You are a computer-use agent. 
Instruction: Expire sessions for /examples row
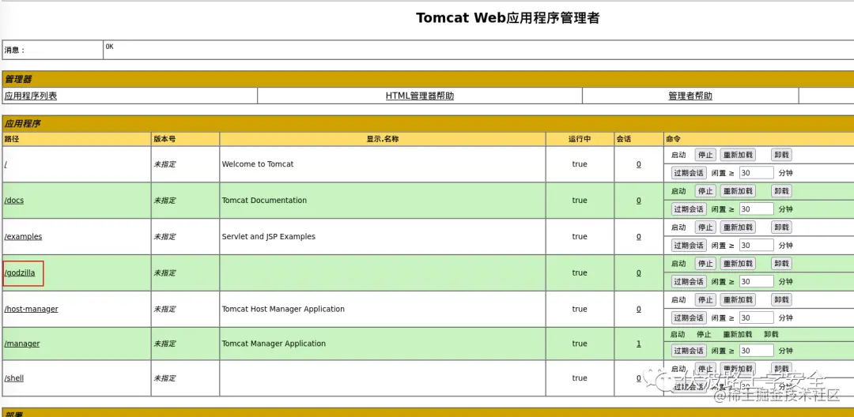689,245
